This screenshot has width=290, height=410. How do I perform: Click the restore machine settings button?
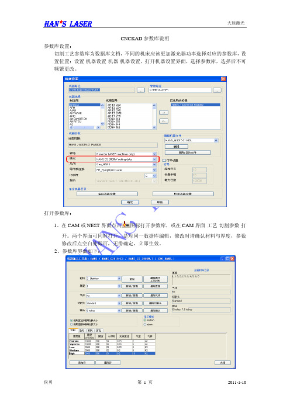pos(183,194)
